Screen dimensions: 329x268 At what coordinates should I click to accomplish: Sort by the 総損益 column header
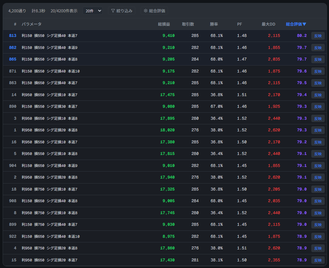click(x=164, y=24)
